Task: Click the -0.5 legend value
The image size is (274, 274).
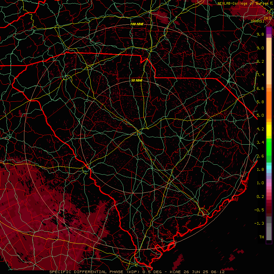Action: 259,210
